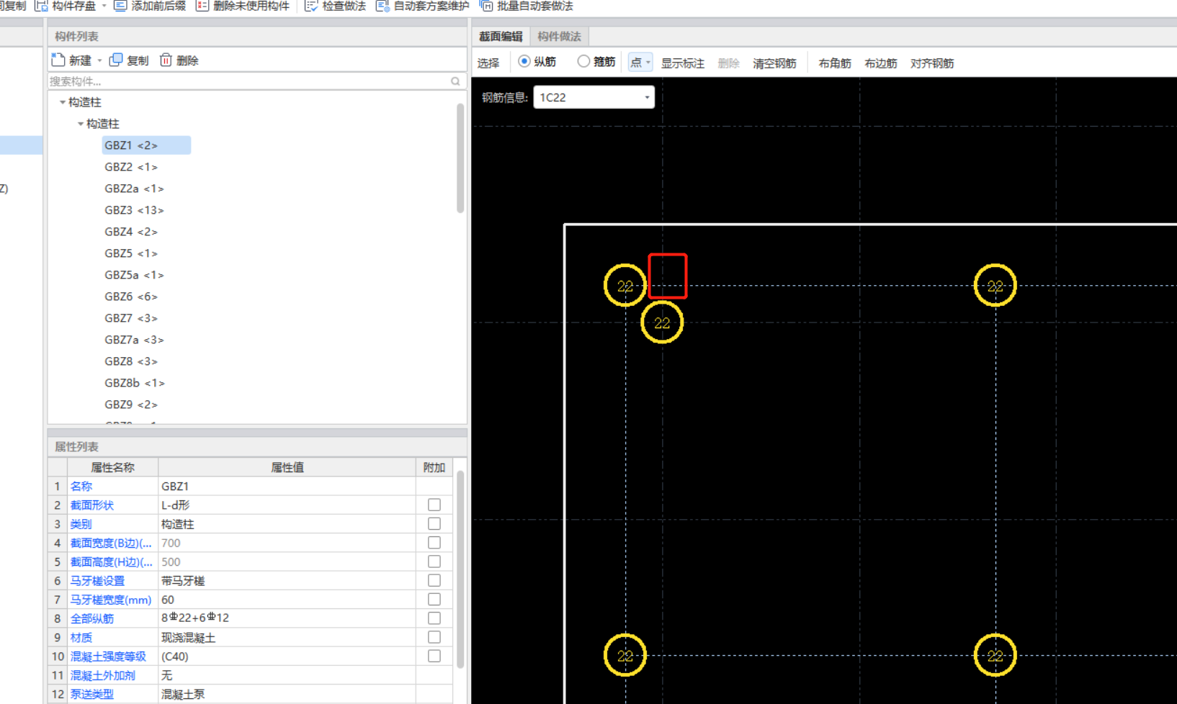Collapse the nested 构造柱 tree node

tap(81, 124)
